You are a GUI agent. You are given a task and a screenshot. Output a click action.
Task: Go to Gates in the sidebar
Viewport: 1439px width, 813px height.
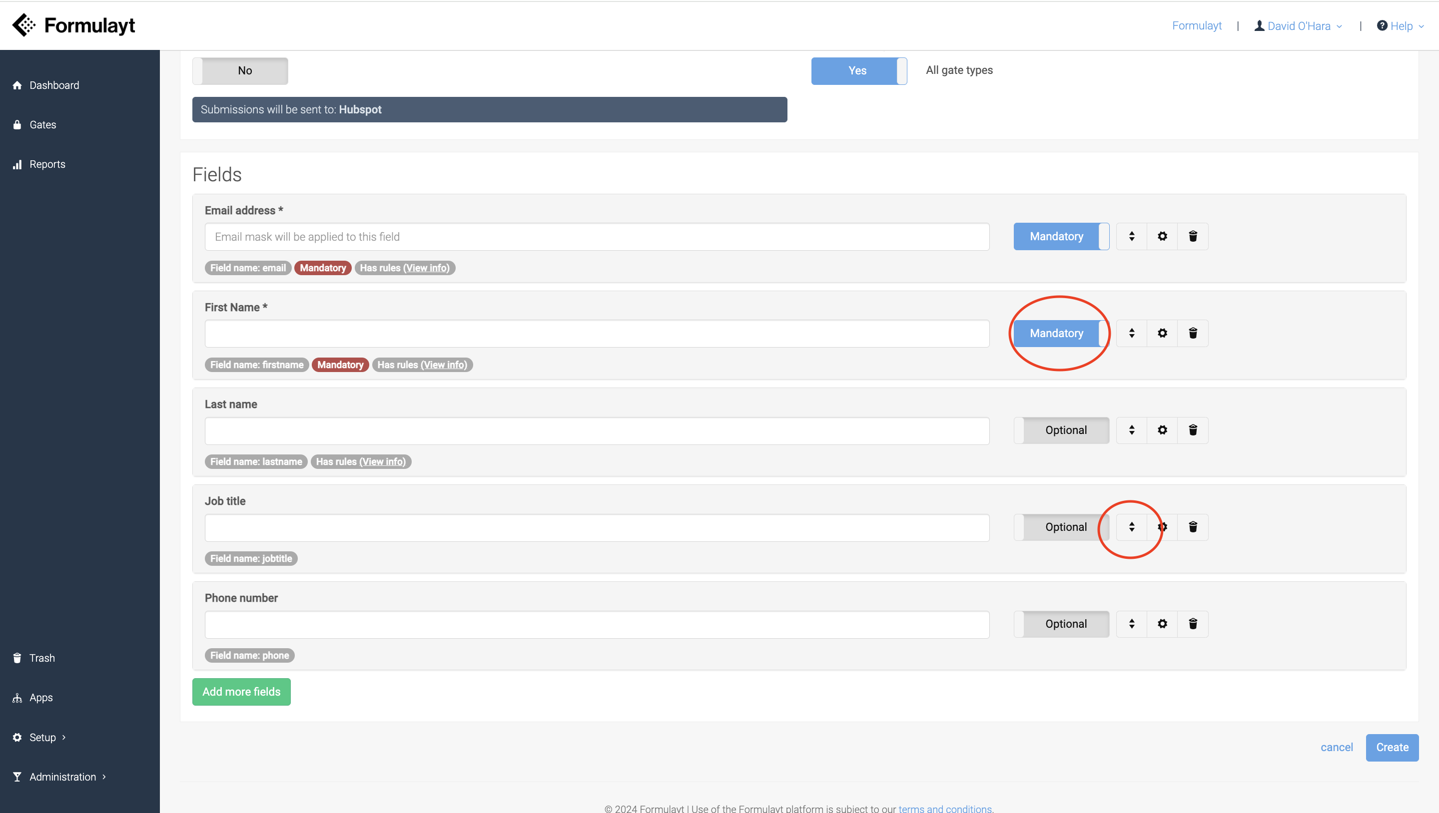click(x=42, y=124)
